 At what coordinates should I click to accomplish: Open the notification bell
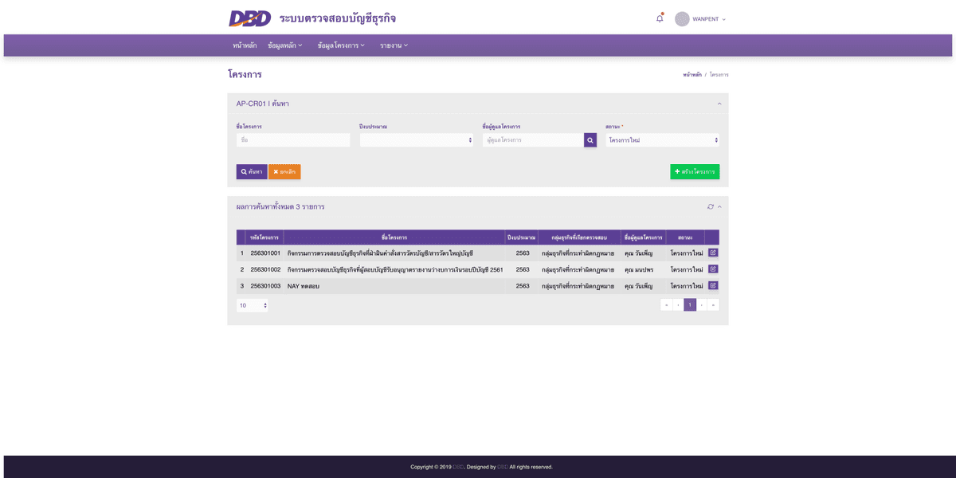pyautogui.click(x=660, y=18)
